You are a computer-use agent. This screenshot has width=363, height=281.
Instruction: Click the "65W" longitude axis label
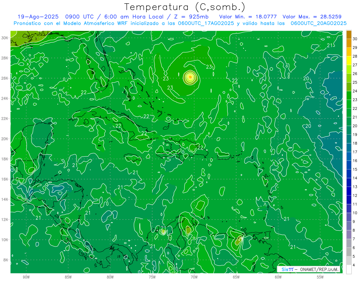tap(236, 277)
